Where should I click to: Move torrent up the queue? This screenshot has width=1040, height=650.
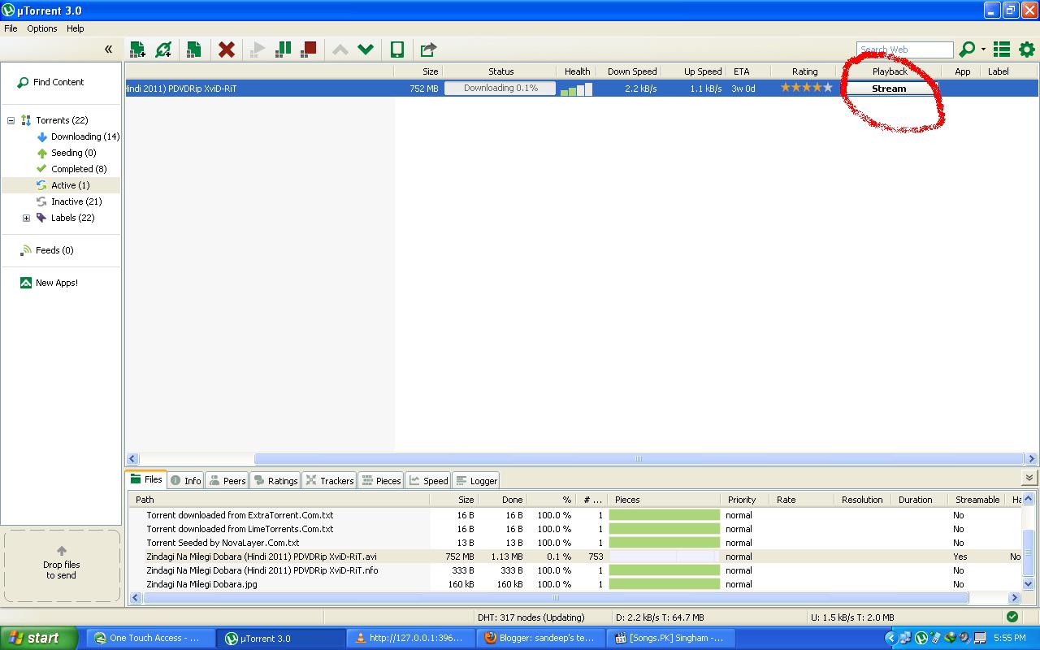pyautogui.click(x=340, y=50)
